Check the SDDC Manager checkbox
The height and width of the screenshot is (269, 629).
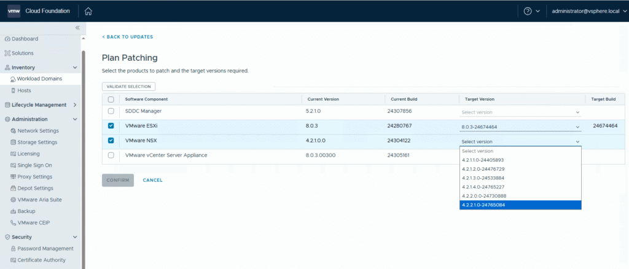[x=111, y=111]
